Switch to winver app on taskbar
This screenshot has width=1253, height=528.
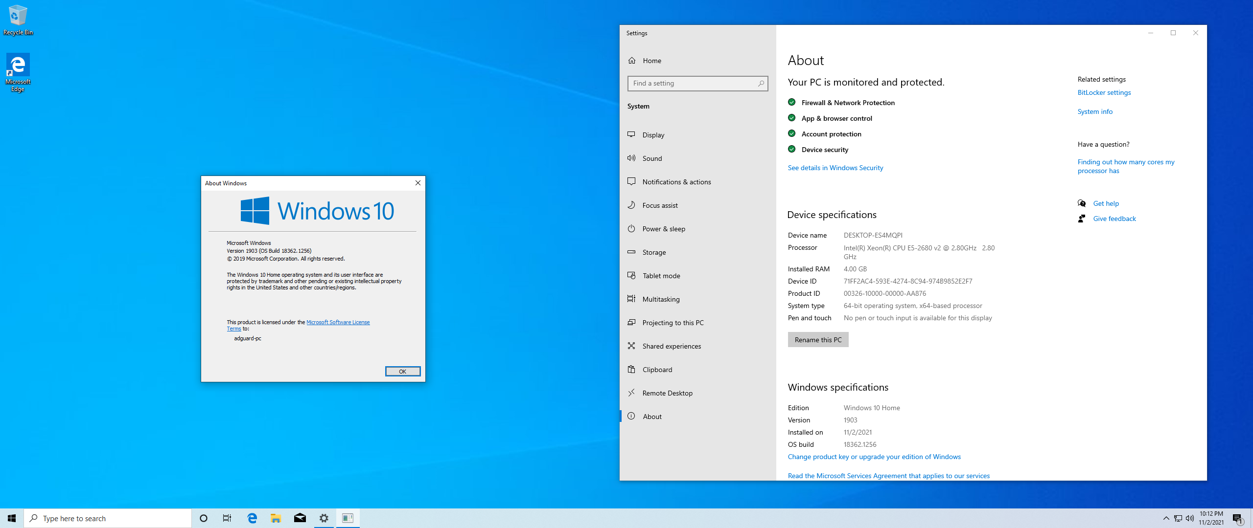[348, 518]
